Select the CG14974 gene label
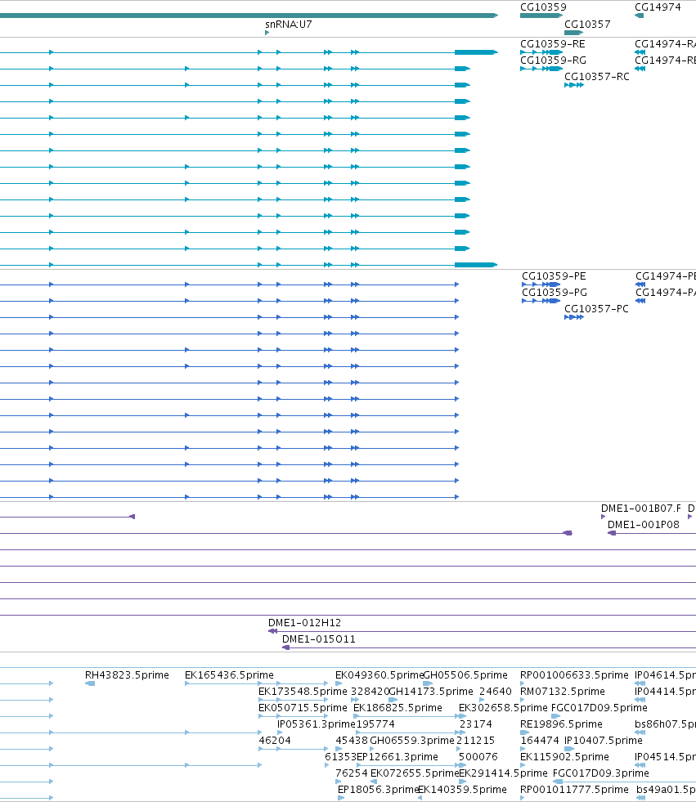This screenshot has height=802, width=696. tap(658, 7)
